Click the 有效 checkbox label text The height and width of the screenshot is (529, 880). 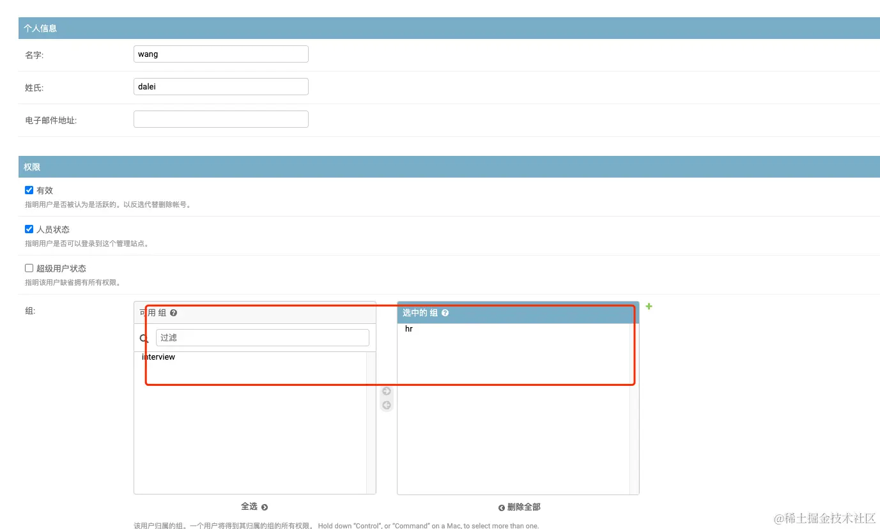[x=45, y=190]
